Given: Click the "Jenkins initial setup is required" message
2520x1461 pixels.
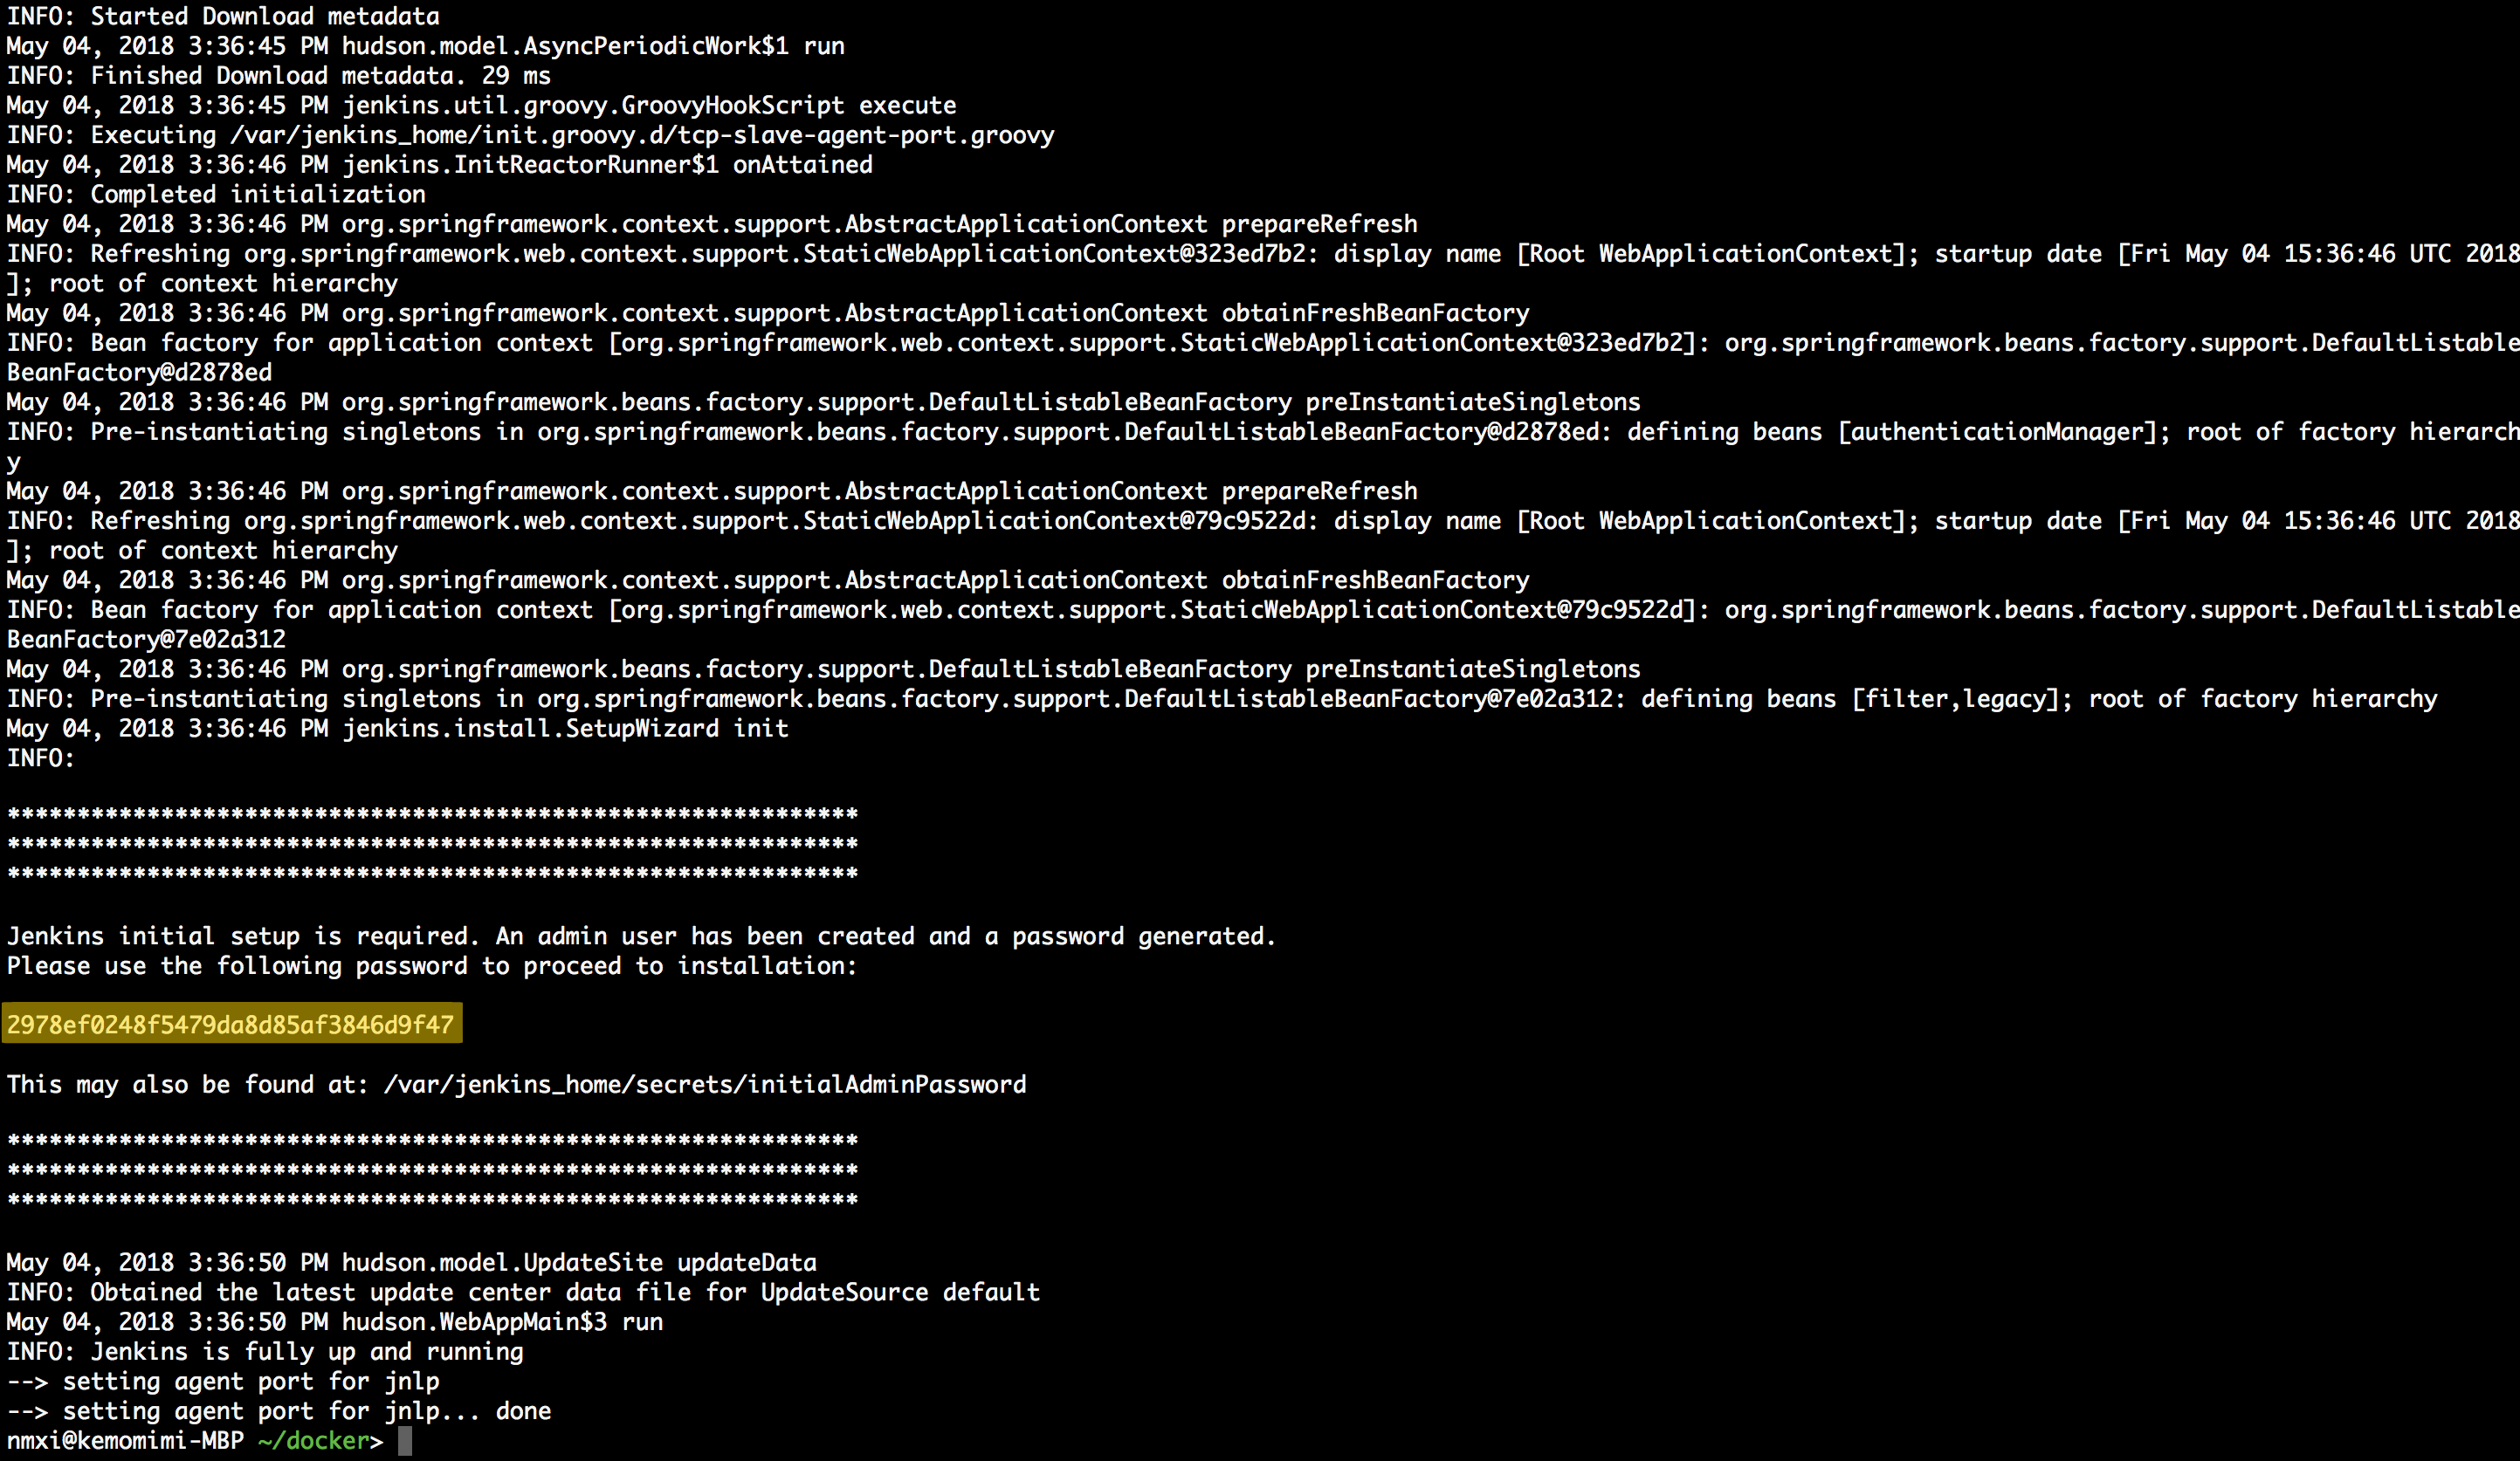Looking at the screenshot, I should coord(641,936).
